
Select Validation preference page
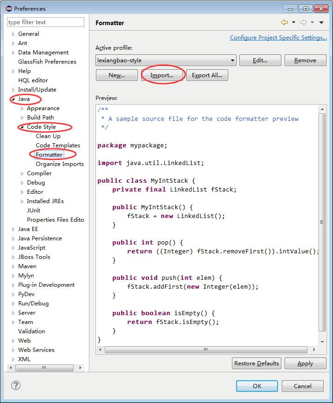(x=32, y=331)
